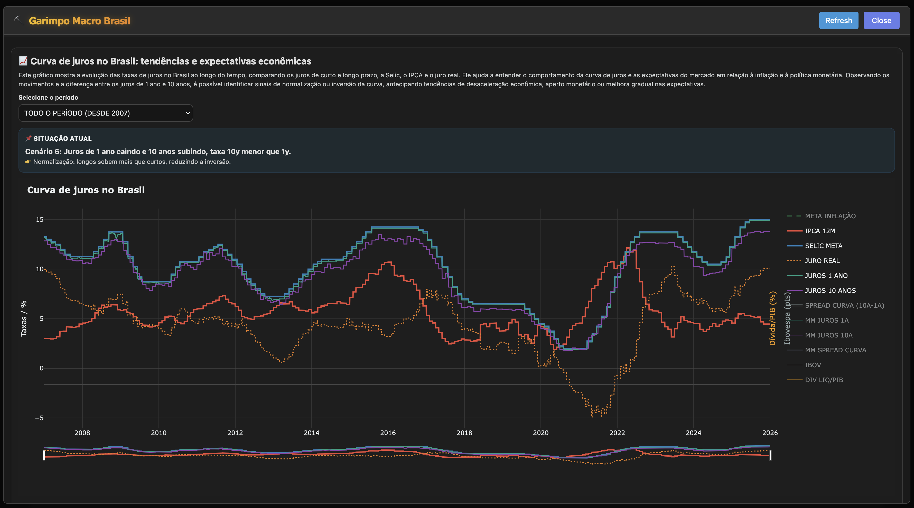914x508 pixels.
Task: Enable the IBOV legend series
Action: click(813, 365)
